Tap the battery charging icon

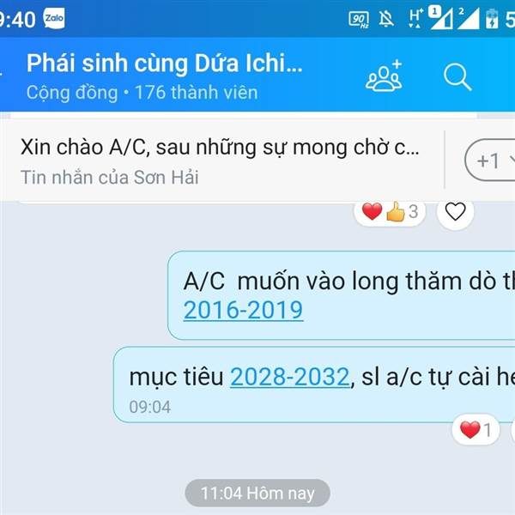tap(492, 19)
